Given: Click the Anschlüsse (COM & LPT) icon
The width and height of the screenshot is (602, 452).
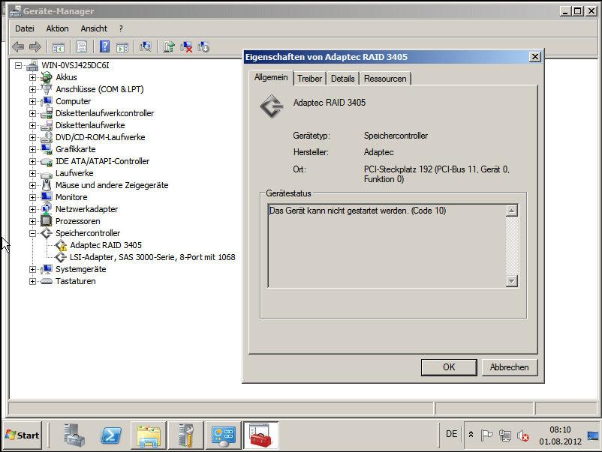Looking at the screenshot, I should tap(47, 89).
